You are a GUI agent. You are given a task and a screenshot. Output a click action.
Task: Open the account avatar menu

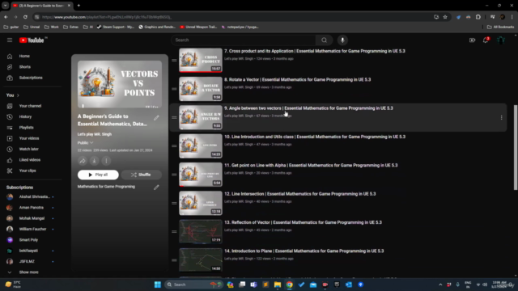[x=501, y=40]
